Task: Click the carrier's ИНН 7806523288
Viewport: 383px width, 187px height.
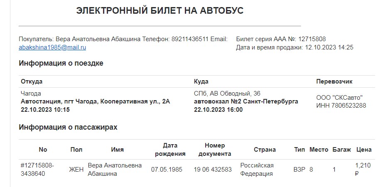Action: pos(341,105)
